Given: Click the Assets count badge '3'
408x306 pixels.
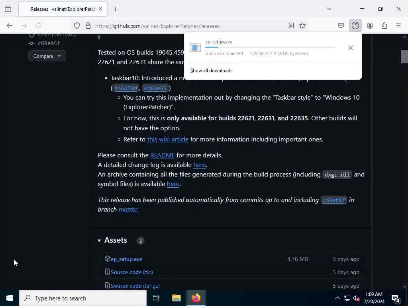Looking at the screenshot, I should (141, 241).
